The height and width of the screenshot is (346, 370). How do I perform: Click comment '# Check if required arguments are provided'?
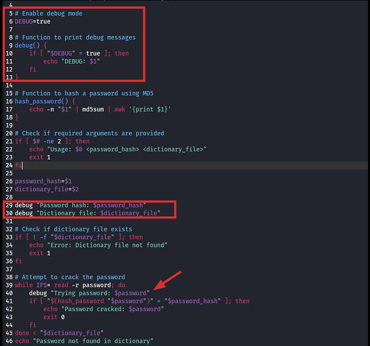click(x=89, y=133)
